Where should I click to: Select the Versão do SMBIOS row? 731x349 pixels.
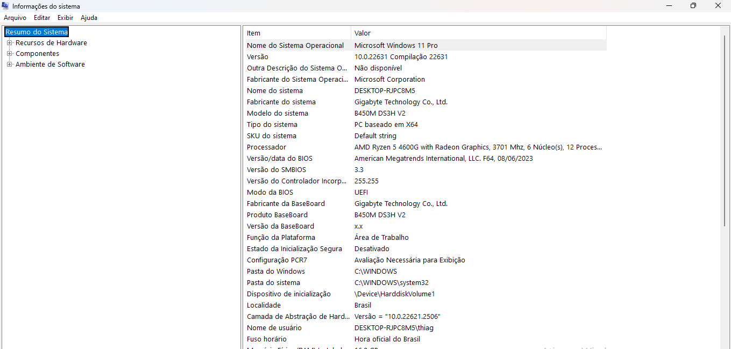(425, 170)
